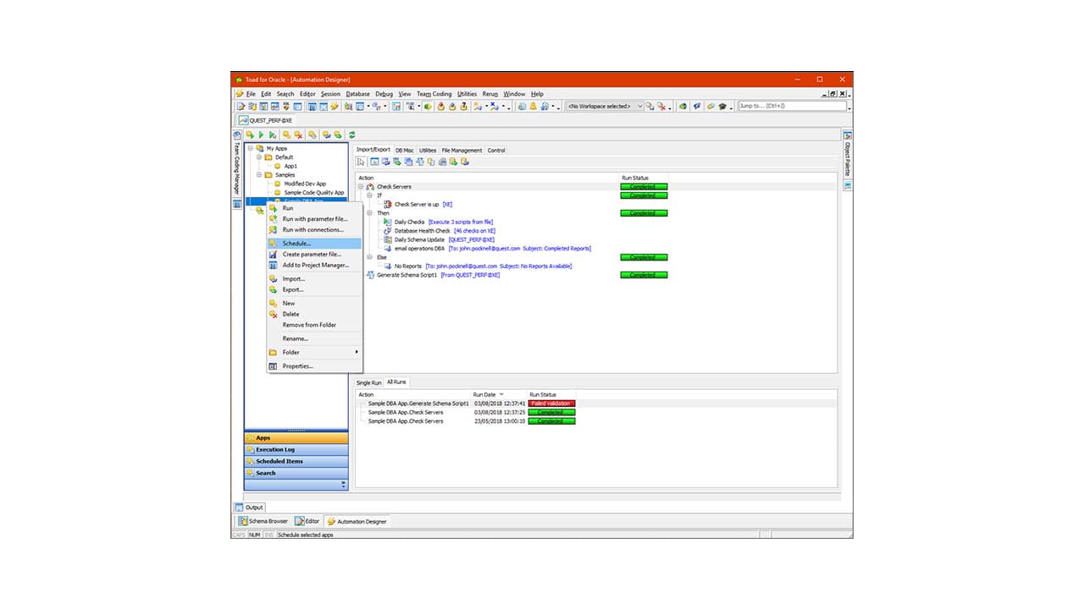
Task: Click inside the Jump to search field
Action: pyautogui.click(x=792, y=106)
